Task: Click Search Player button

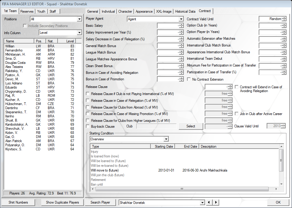Action: [100, 202]
